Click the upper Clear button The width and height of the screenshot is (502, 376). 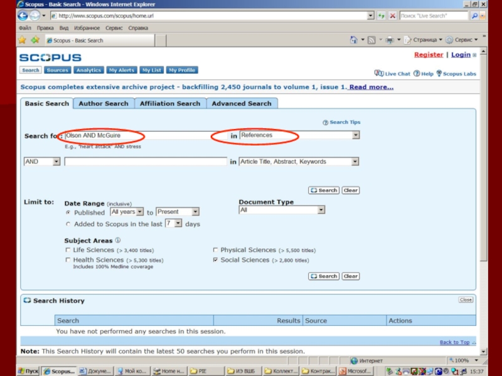click(x=351, y=191)
